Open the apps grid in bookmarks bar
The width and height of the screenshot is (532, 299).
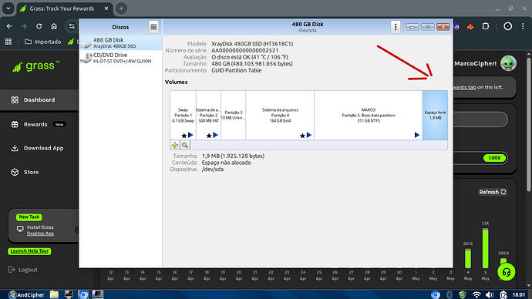coord(8,42)
